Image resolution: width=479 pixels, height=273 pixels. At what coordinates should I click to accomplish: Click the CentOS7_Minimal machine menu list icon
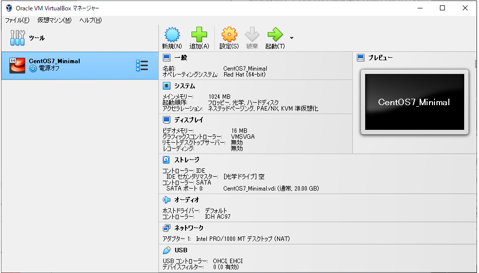[x=142, y=66]
